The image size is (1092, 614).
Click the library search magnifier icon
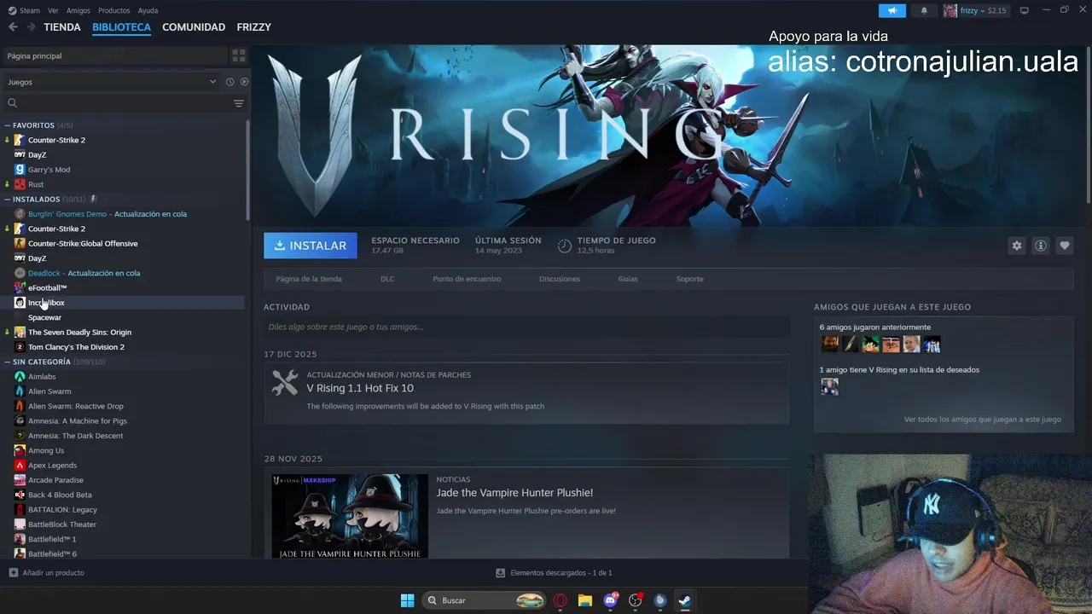[x=13, y=103]
